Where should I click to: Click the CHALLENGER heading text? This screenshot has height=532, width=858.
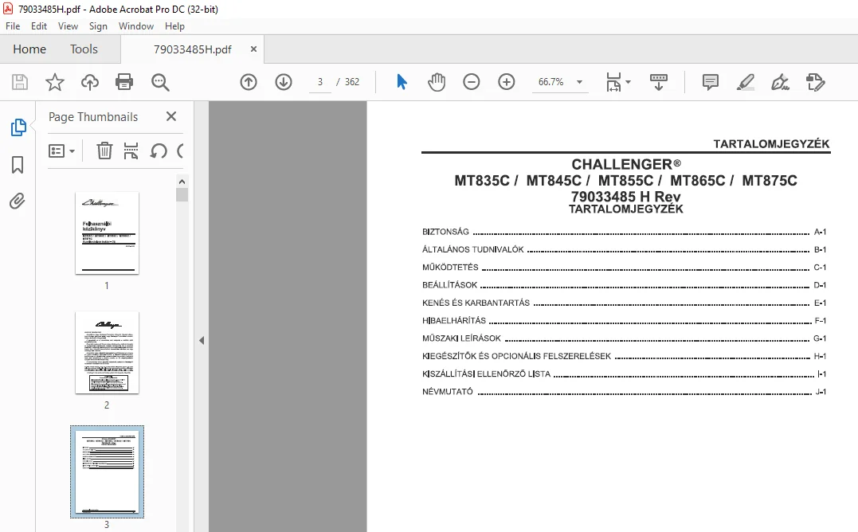pos(625,164)
